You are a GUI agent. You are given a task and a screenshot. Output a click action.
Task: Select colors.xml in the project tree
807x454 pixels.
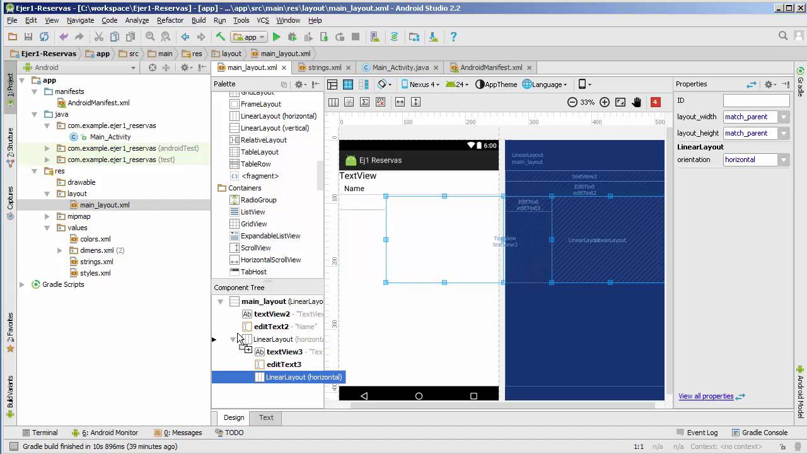point(95,239)
